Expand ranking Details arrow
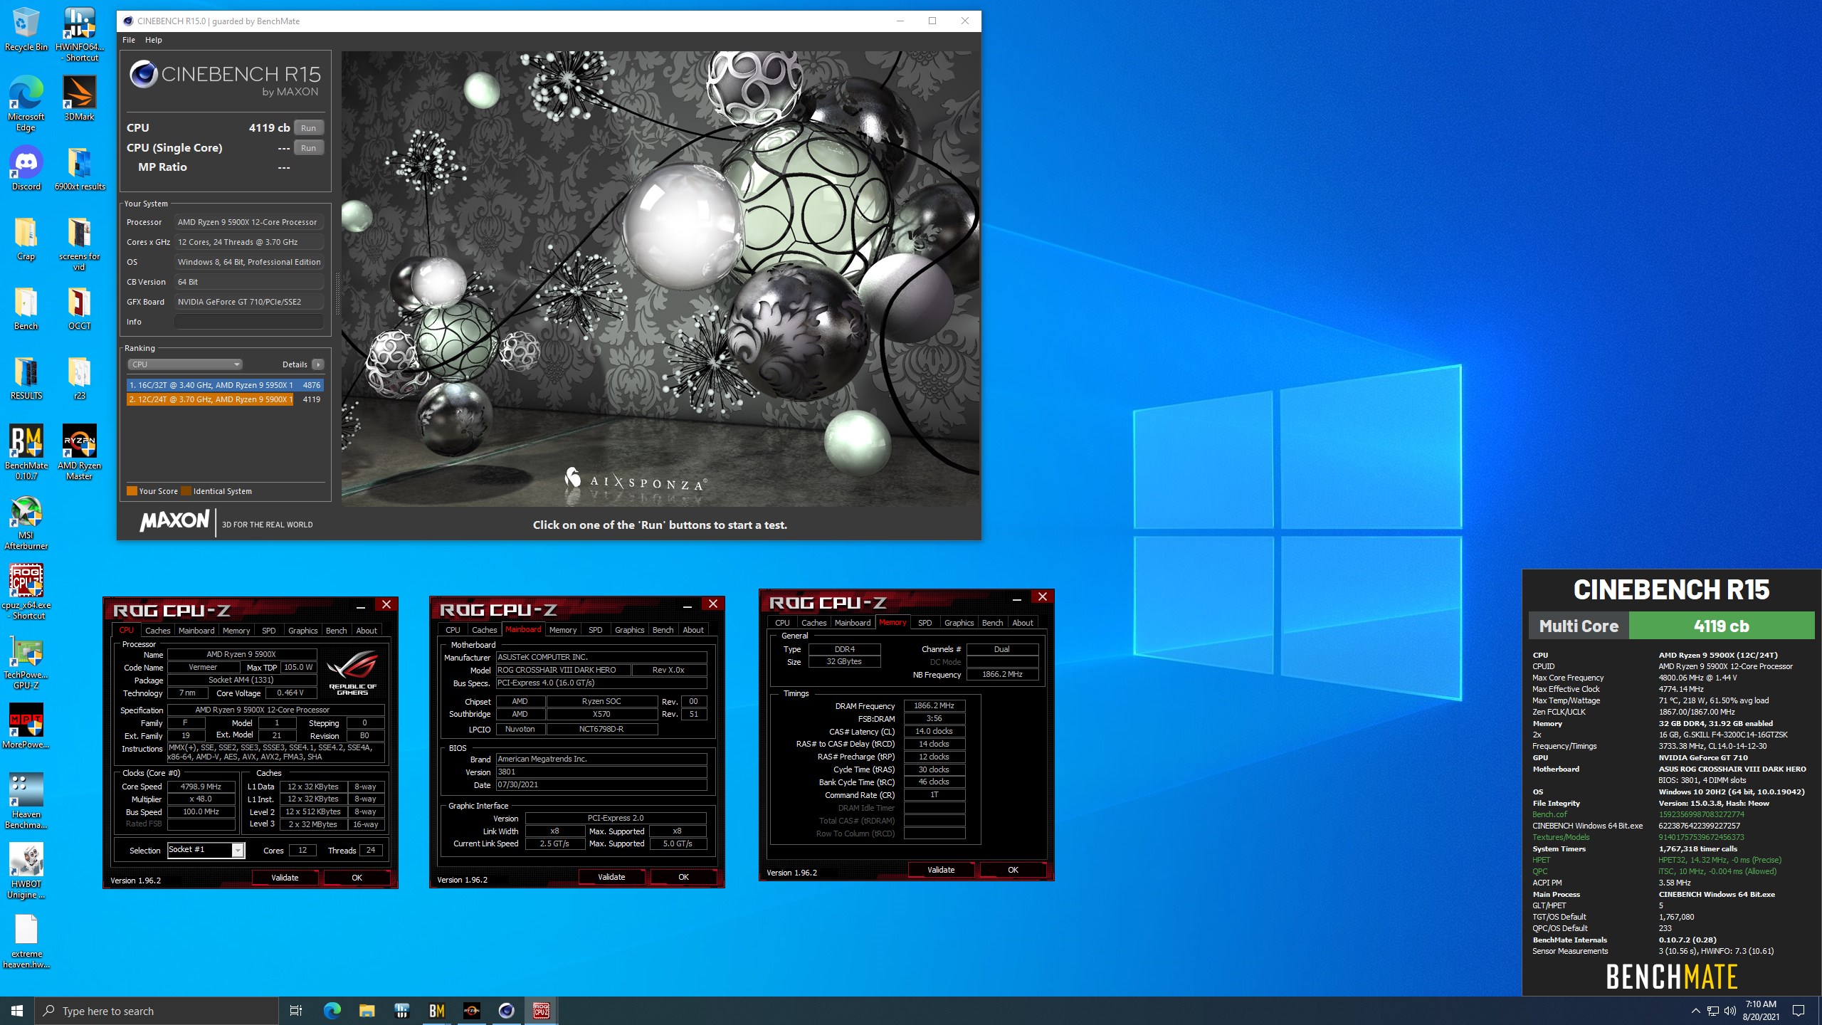 (x=317, y=364)
